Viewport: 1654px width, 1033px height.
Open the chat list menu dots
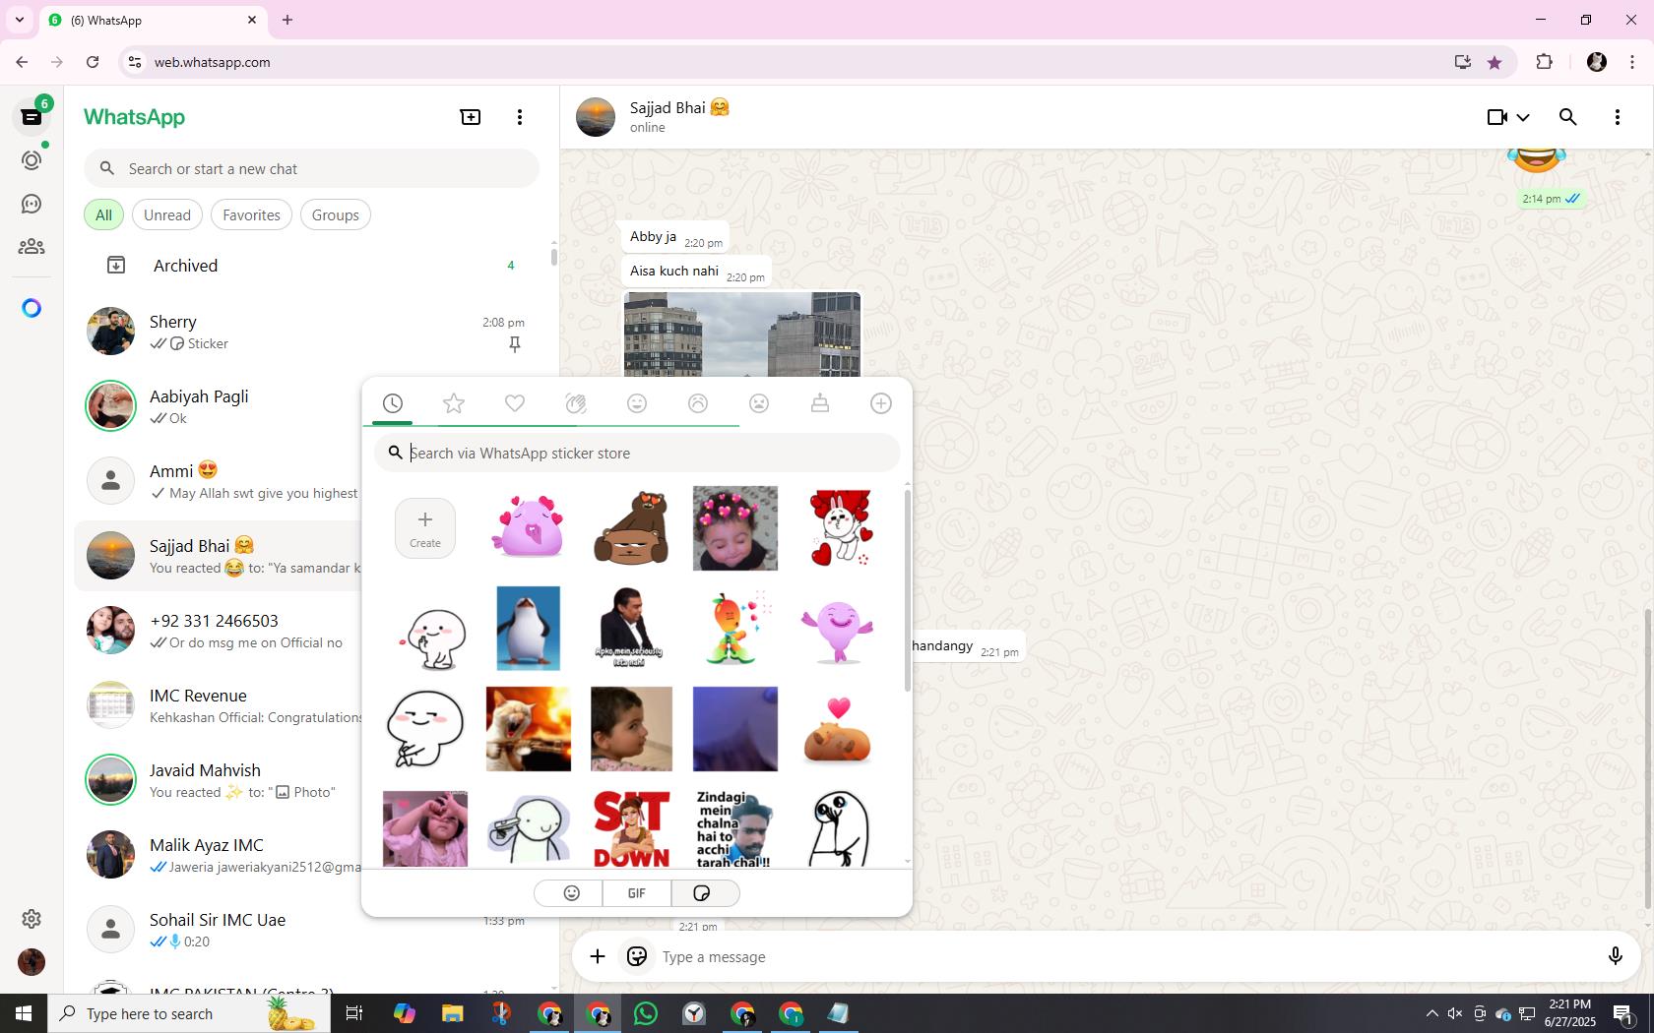click(520, 117)
